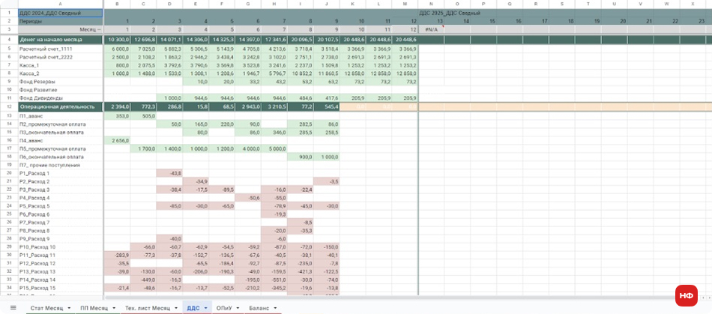Click the select-all corner box of the grid
Viewport: 712px width, 314px height.
point(8,4)
